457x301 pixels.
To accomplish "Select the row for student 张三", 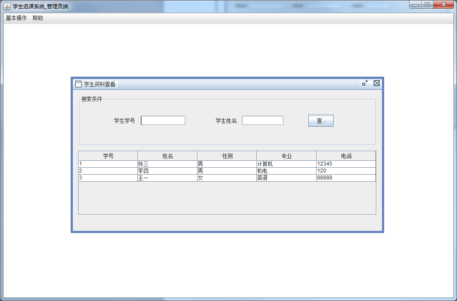I will 167,164.
